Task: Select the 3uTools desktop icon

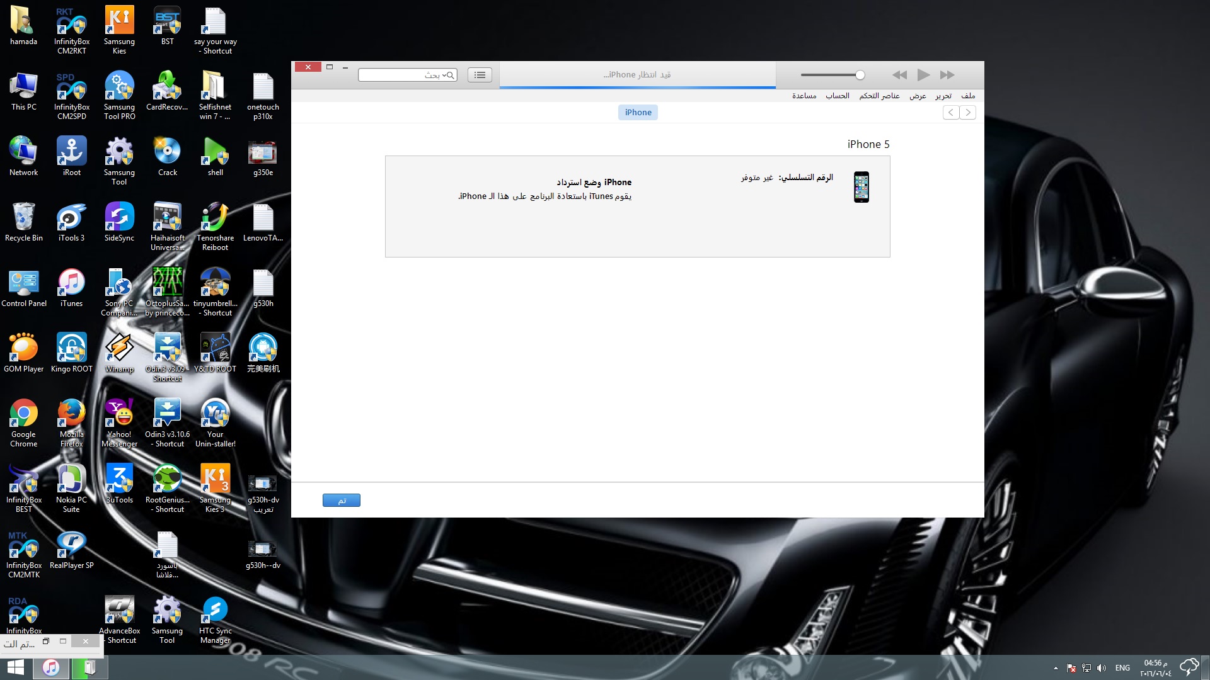Action: click(119, 484)
